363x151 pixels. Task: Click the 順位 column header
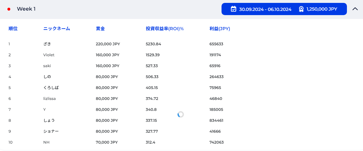pos(13,29)
